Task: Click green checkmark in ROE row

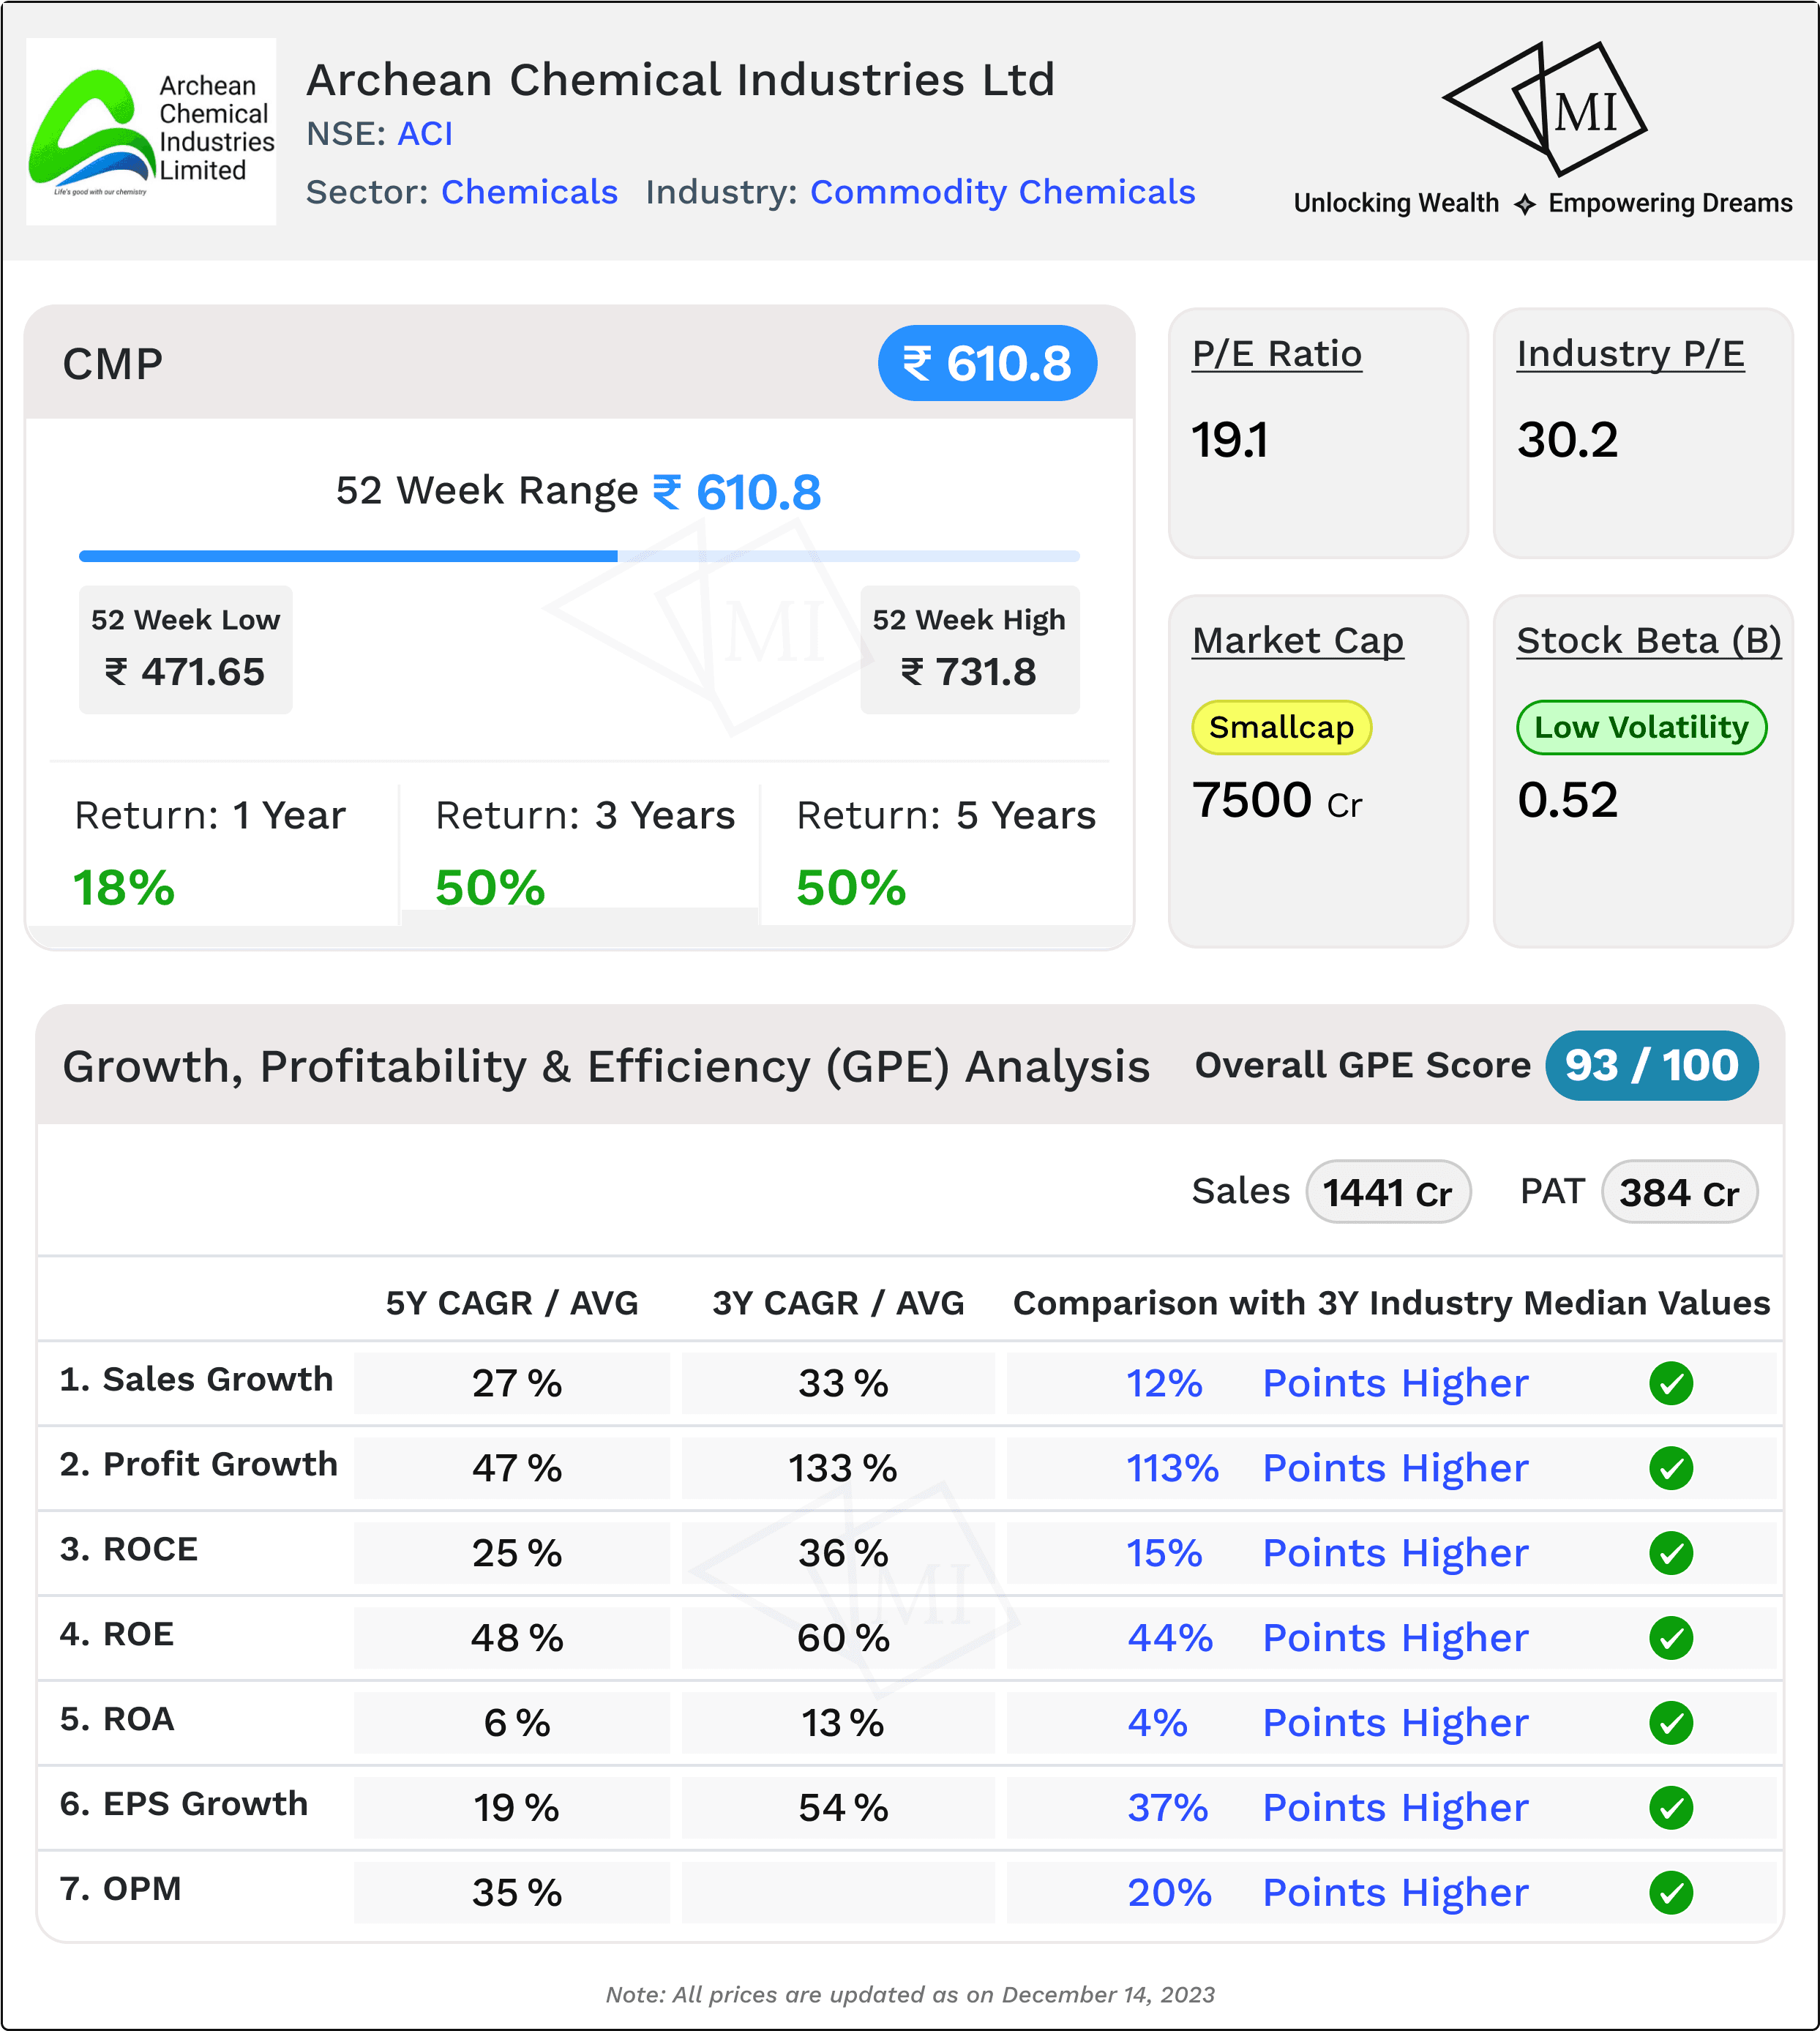Action: [x=1670, y=1638]
